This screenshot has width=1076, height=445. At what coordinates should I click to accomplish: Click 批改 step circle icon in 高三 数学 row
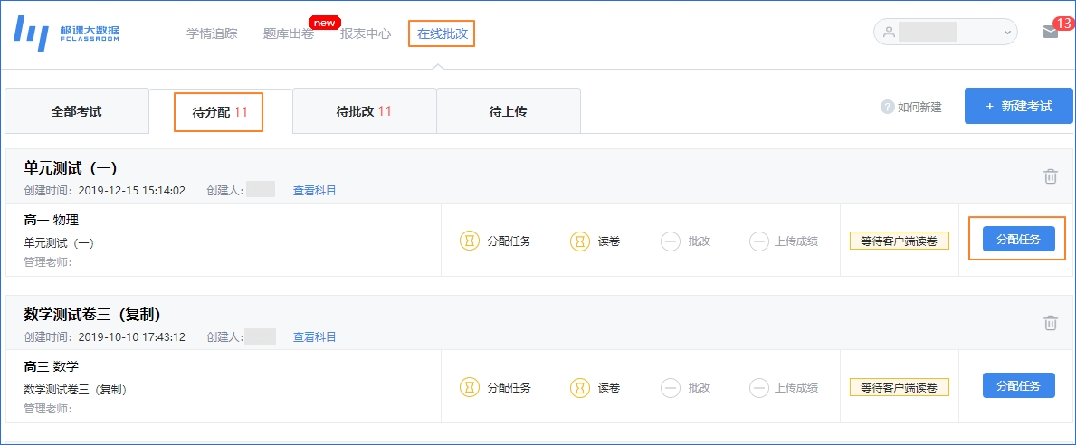click(671, 387)
